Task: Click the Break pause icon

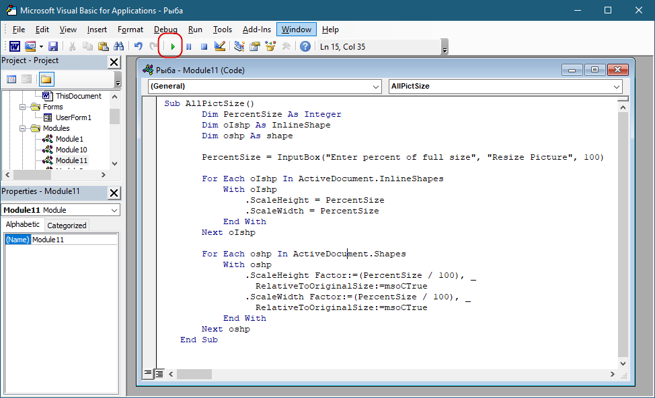Action: click(x=189, y=47)
